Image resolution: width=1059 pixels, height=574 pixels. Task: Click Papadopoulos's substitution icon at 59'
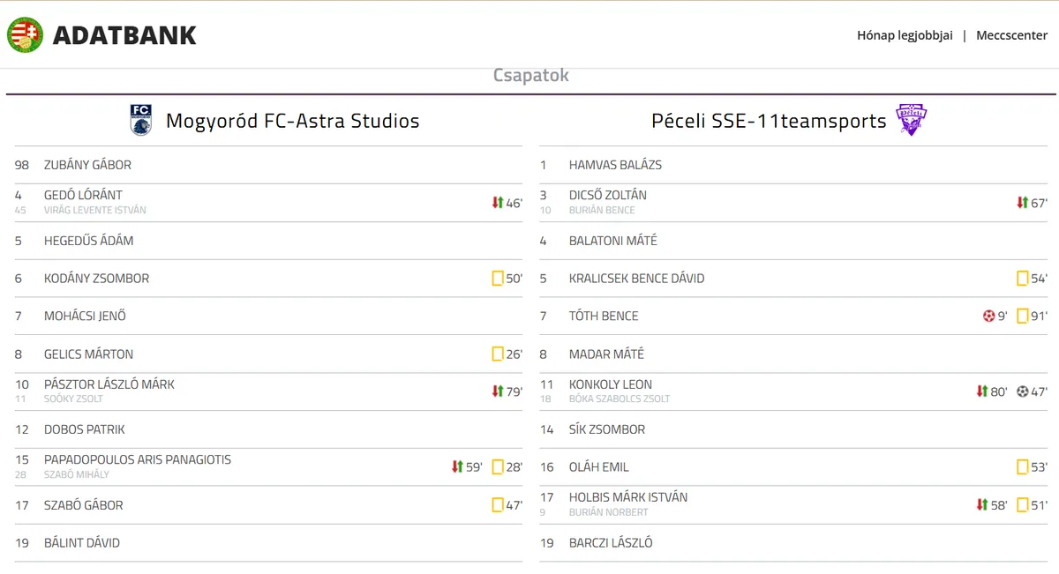point(457,466)
